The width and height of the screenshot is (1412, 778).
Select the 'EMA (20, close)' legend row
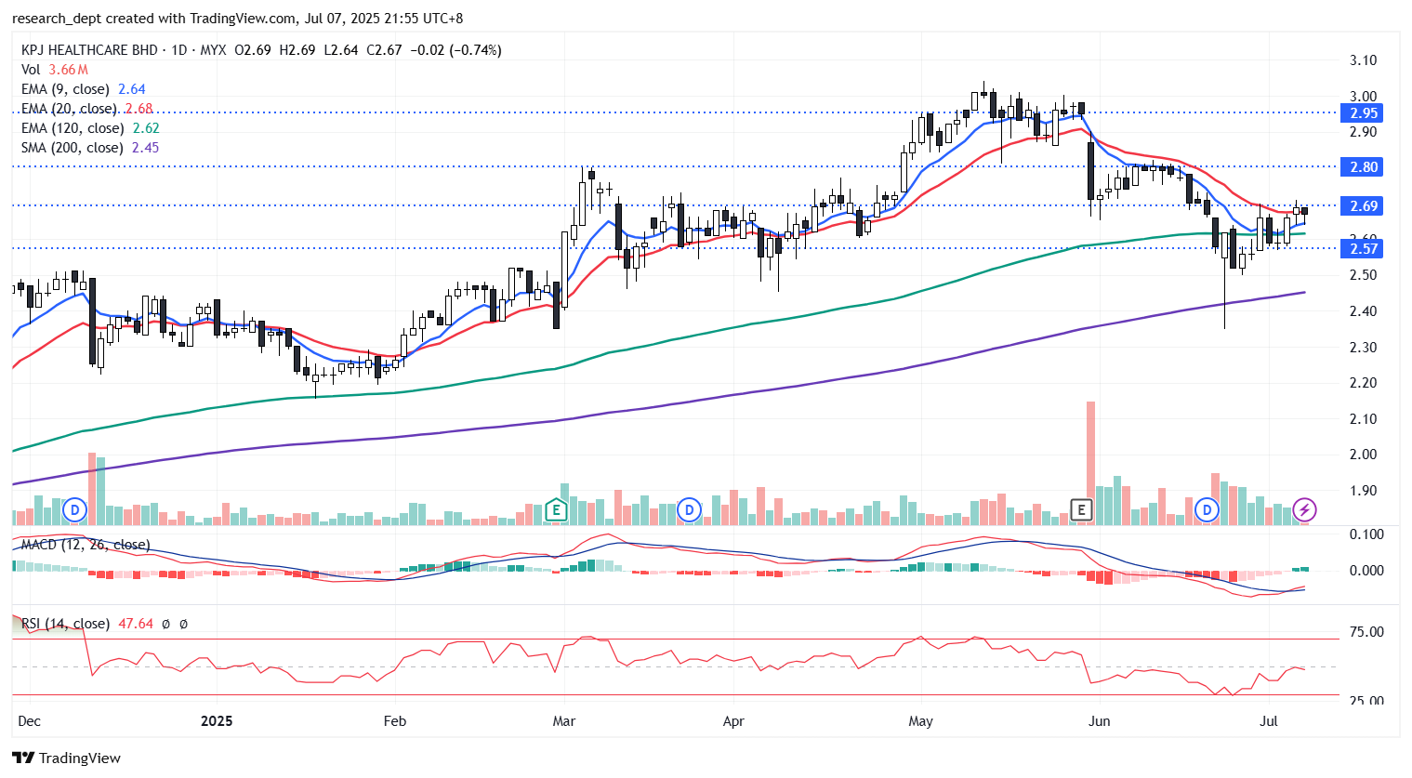coord(87,109)
